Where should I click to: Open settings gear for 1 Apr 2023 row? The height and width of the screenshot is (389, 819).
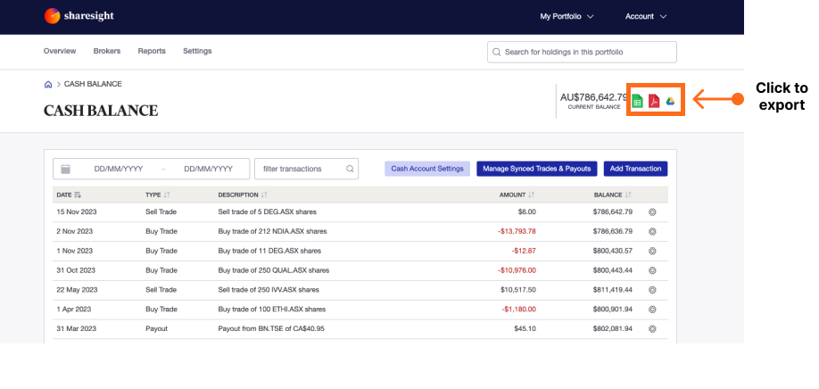[x=652, y=309]
